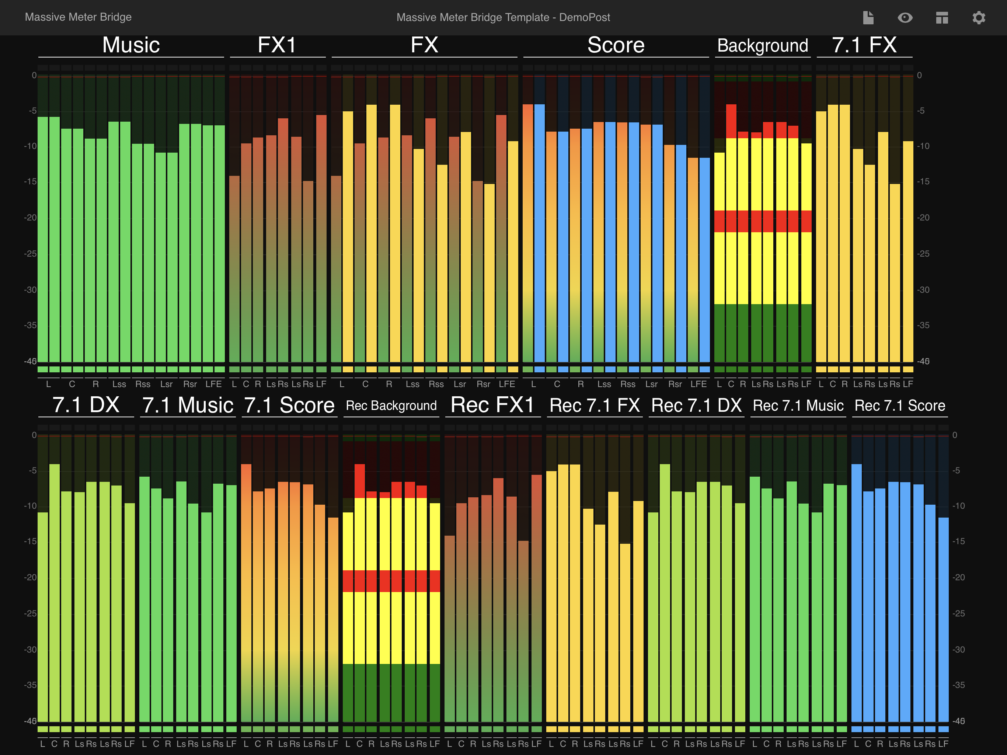Click the first blue Rec 7.1 Score meter
The height and width of the screenshot is (755, 1007).
[x=856, y=593]
